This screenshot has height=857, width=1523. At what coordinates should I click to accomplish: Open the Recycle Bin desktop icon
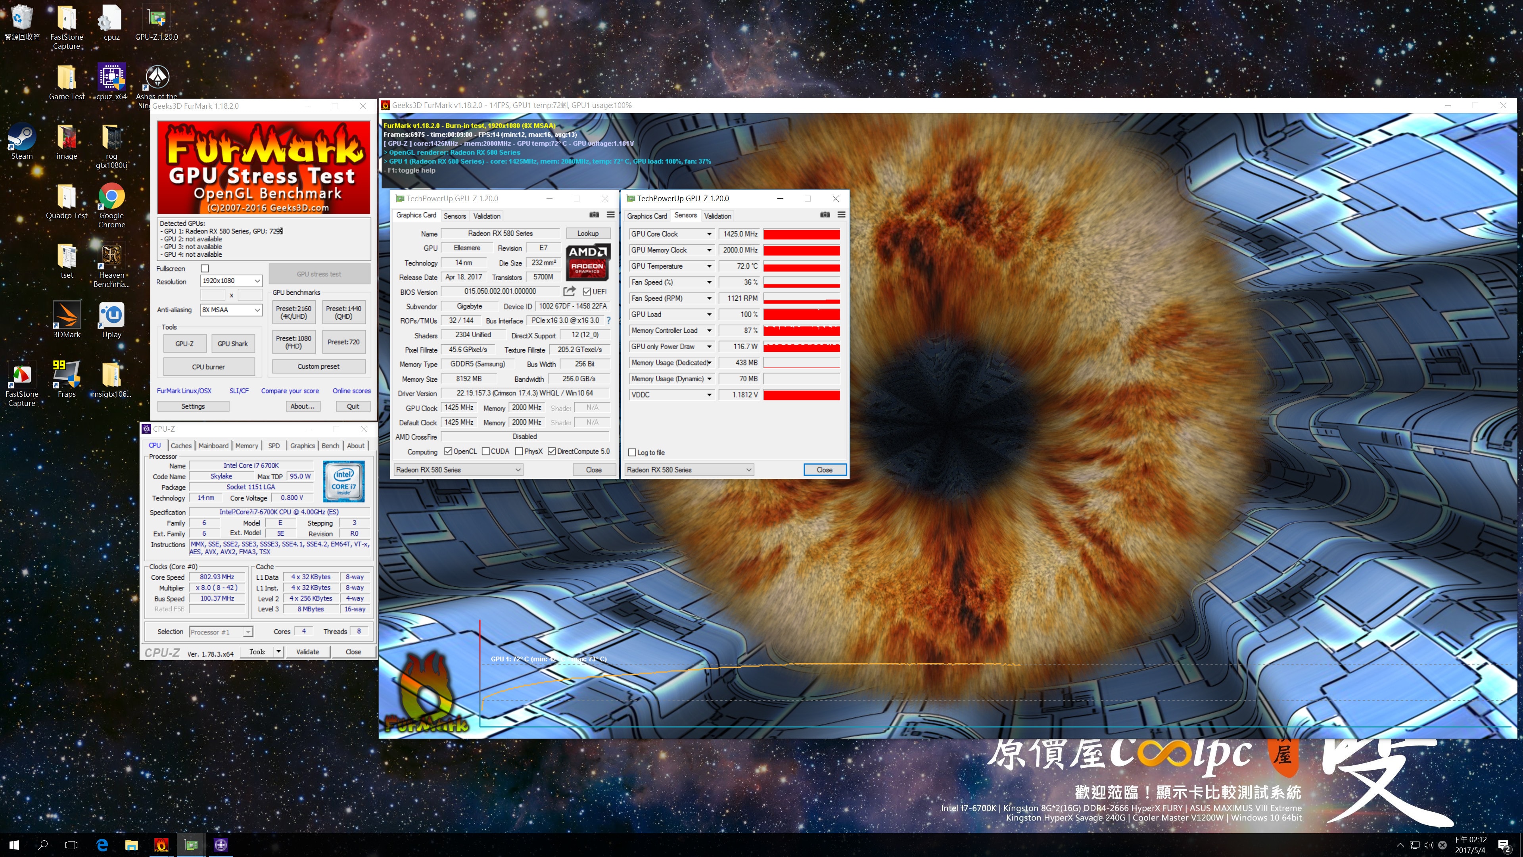pyautogui.click(x=22, y=23)
